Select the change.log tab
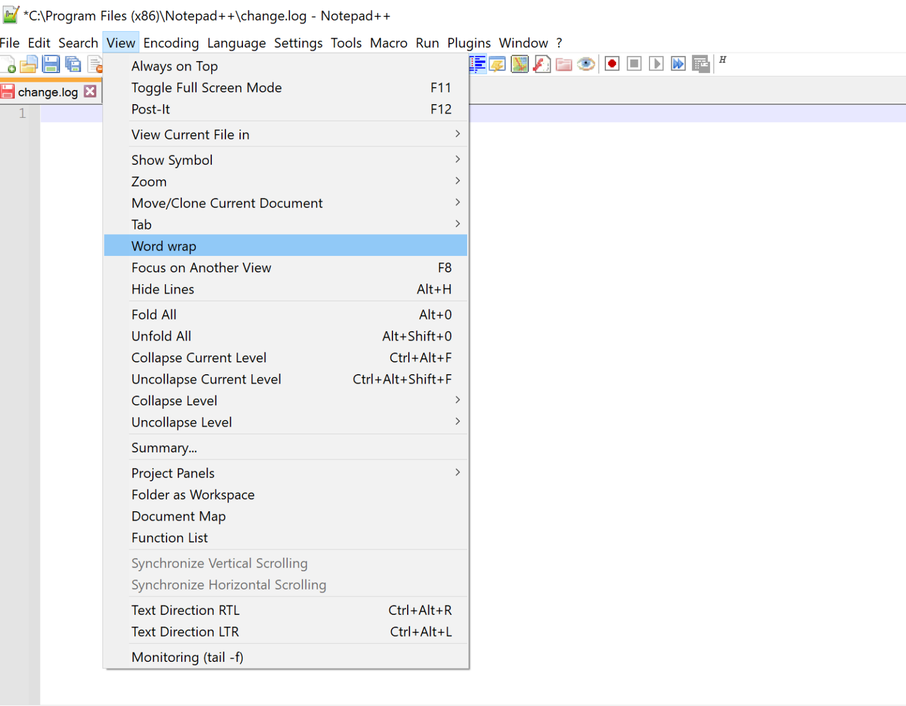This screenshot has width=906, height=706. (x=47, y=91)
